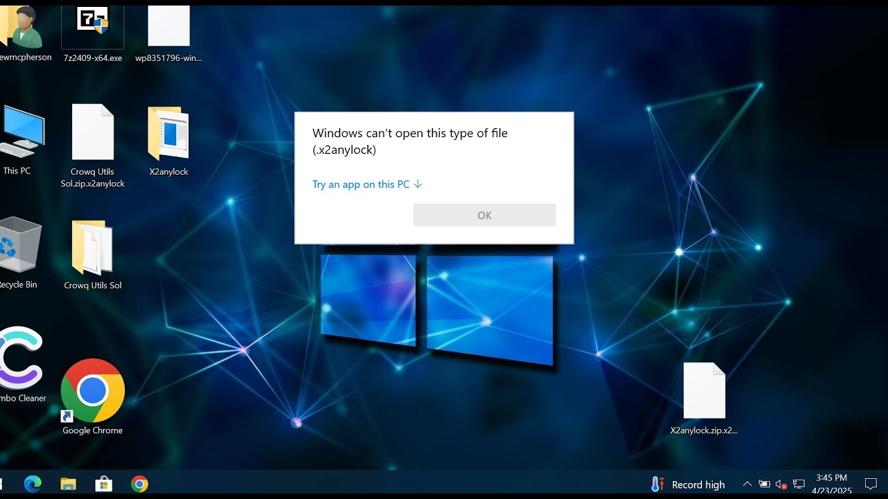Click the muted volume icon in tray
The width and height of the screenshot is (888, 499).
781,484
